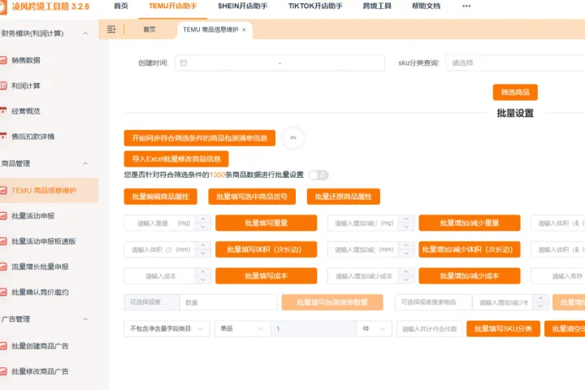Screen dimensions: 585x390
Task: Collapse 财务模块(利润计算) section
Action: pos(85,33)
